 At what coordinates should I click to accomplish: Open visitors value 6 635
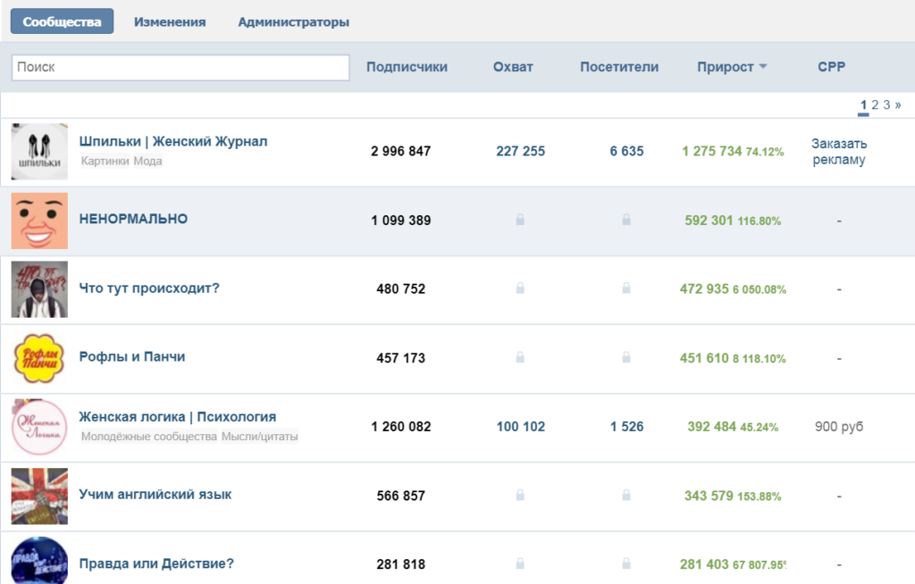(626, 152)
